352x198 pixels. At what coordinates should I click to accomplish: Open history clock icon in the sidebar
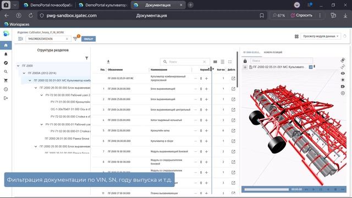[x=6, y=89]
